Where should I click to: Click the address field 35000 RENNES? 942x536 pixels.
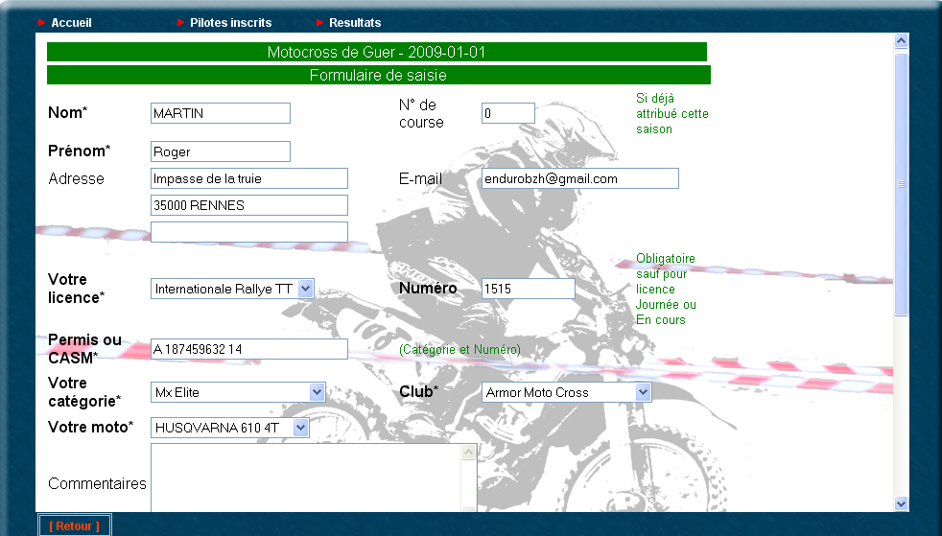tap(249, 205)
